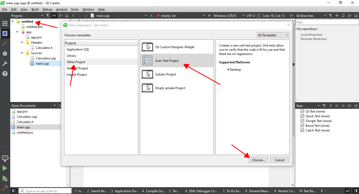Open the Debug menu

(47, 9)
